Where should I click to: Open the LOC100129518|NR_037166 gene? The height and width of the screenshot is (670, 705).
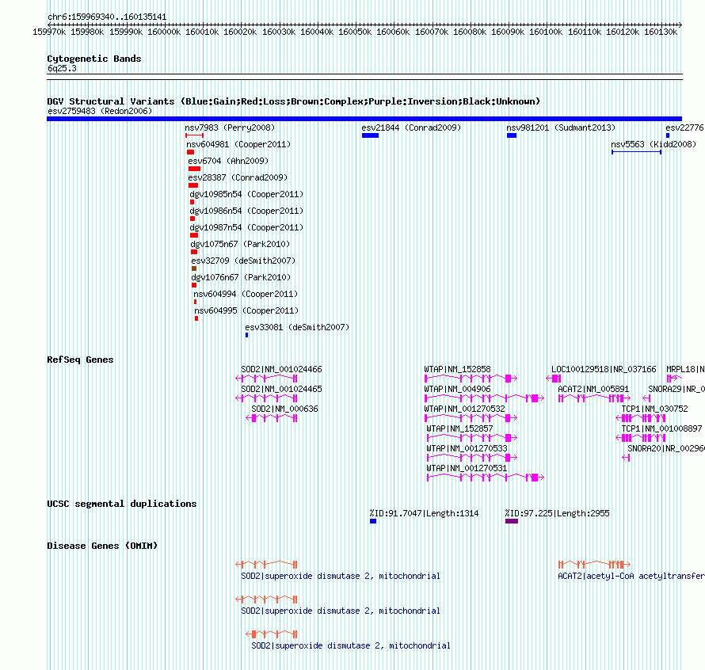click(x=554, y=379)
